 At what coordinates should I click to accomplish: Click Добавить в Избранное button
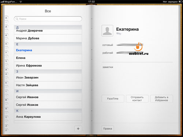point(161,99)
